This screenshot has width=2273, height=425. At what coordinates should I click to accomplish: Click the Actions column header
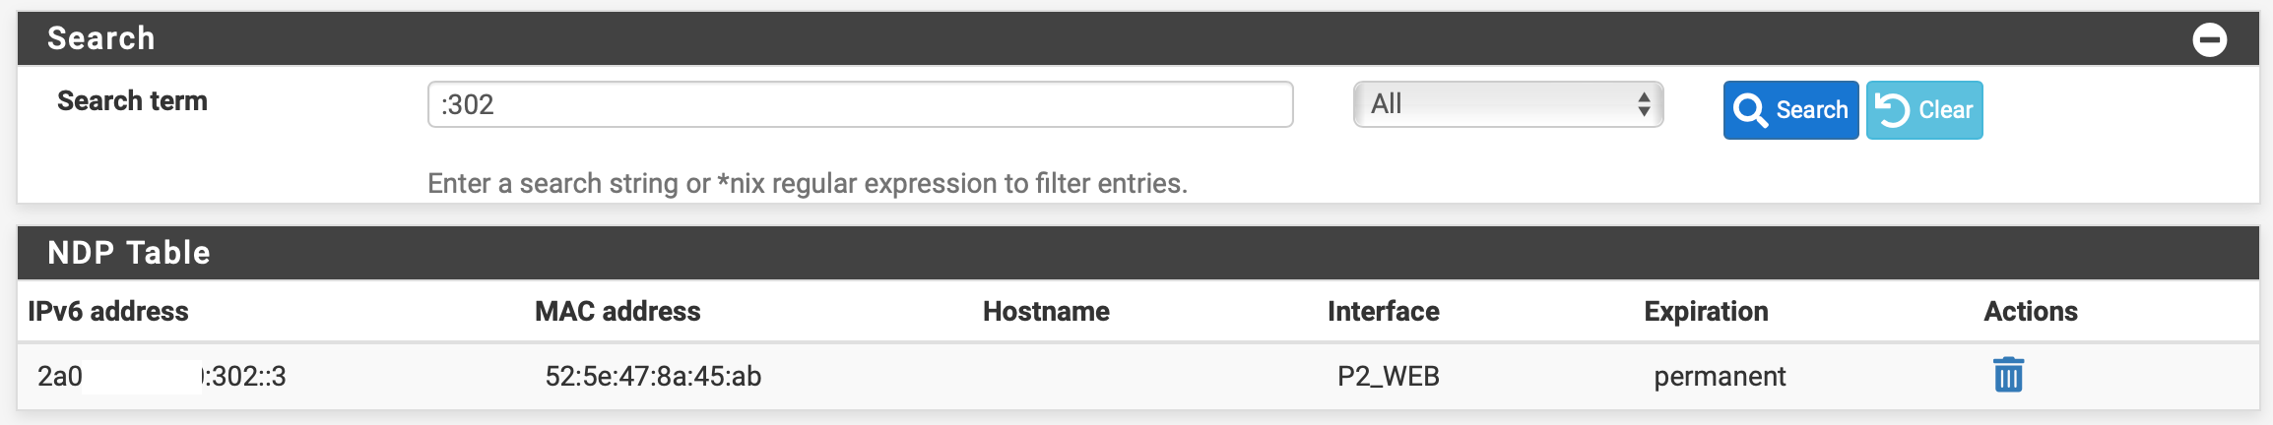click(2030, 312)
